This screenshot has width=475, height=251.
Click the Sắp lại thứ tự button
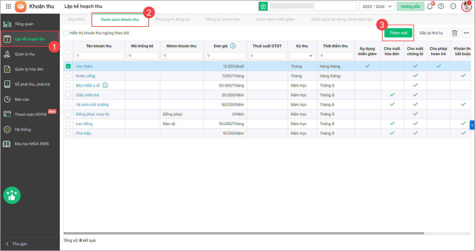pyautogui.click(x=431, y=33)
